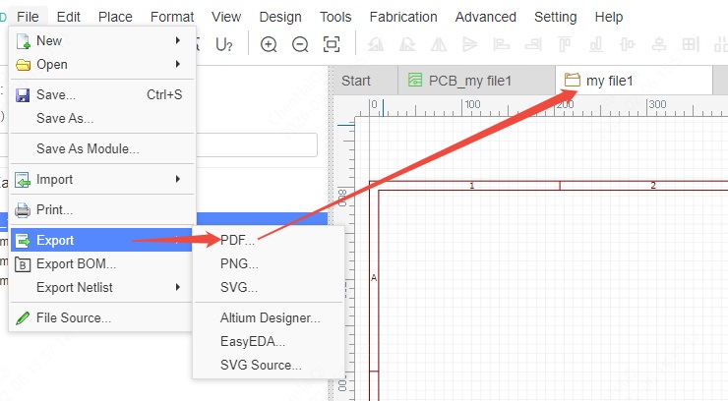Click the New file icon in menu
This screenshot has width=728, height=401.
coord(23,40)
